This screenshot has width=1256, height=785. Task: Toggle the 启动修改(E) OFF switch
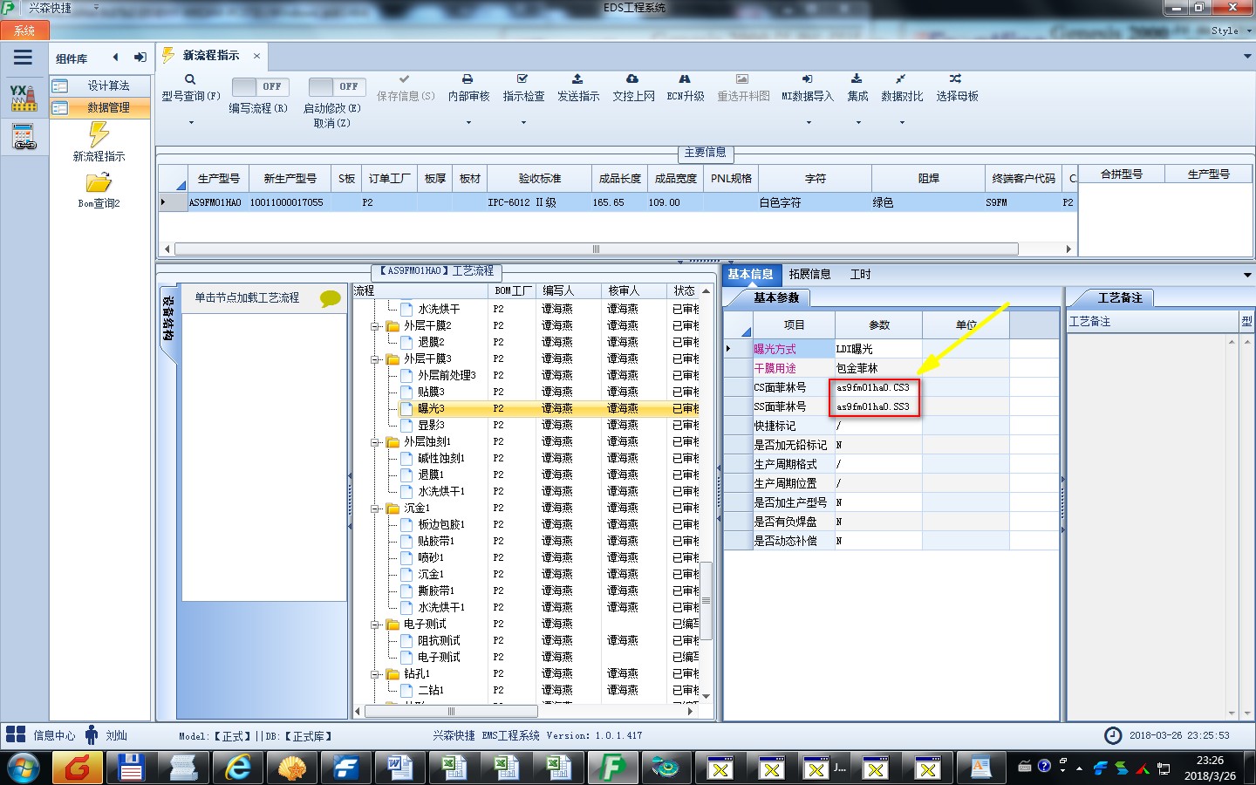(338, 87)
